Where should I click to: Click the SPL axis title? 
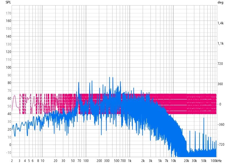(x=8, y=2)
